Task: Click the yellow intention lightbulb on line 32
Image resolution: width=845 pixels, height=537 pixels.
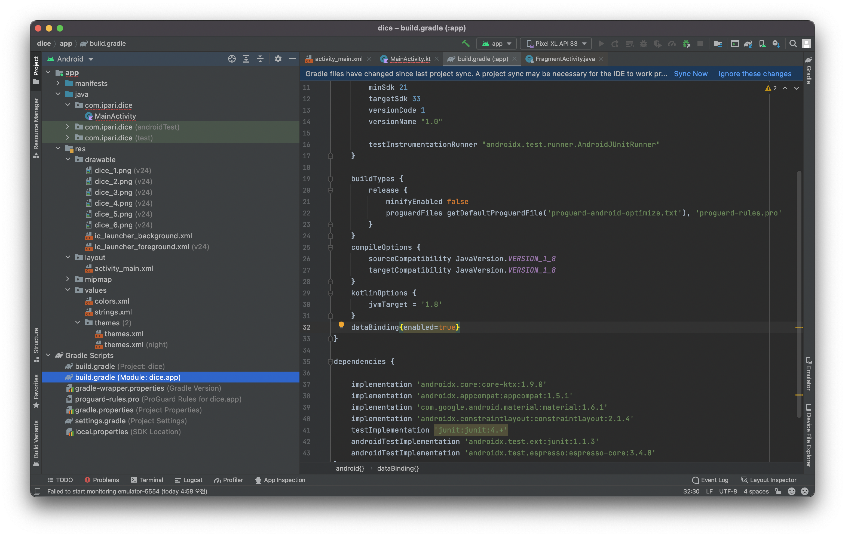Action: [x=341, y=326]
